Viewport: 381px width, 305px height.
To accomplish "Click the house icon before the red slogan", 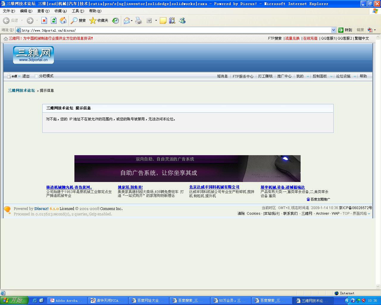I will pyautogui.click(x=6, y=38).
